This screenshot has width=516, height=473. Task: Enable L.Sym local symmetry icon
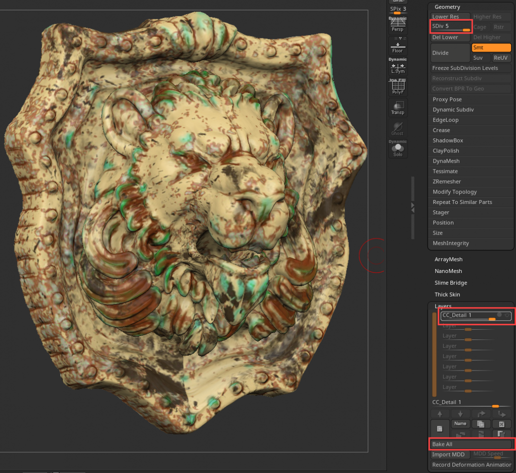pyautogui.click(x=397, y=68)
